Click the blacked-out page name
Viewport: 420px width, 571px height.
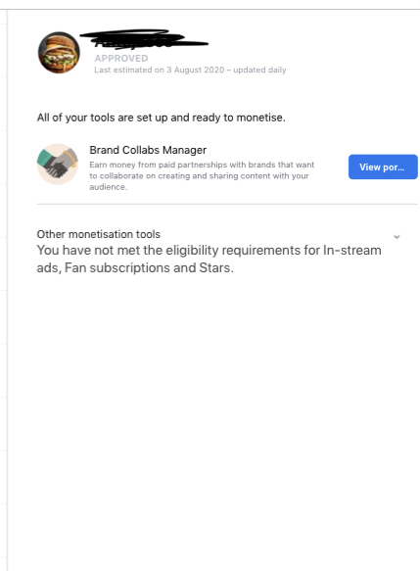144,39
